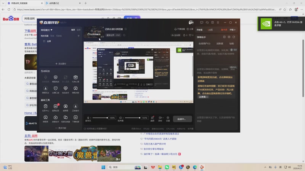
Task: Open 星海任务 with red badge
Action: (55, 106)
